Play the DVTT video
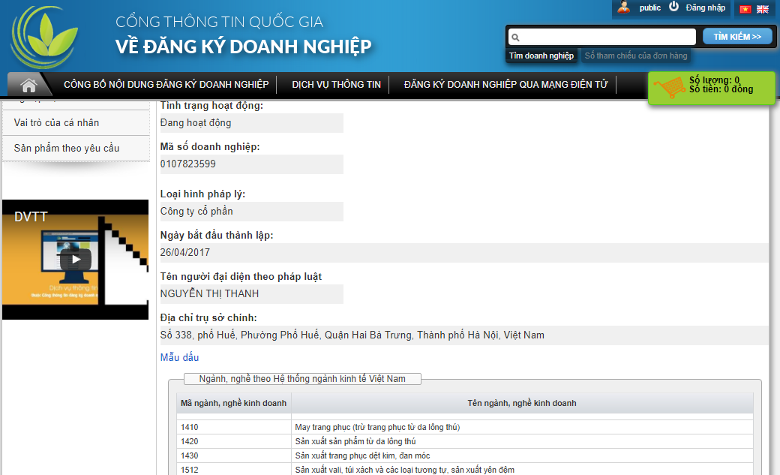The height and width of the screenshot is (475, 780). tap(76, 260)
